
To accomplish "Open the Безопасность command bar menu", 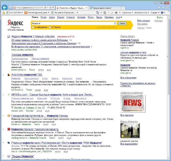I will (x=142, y=13).
